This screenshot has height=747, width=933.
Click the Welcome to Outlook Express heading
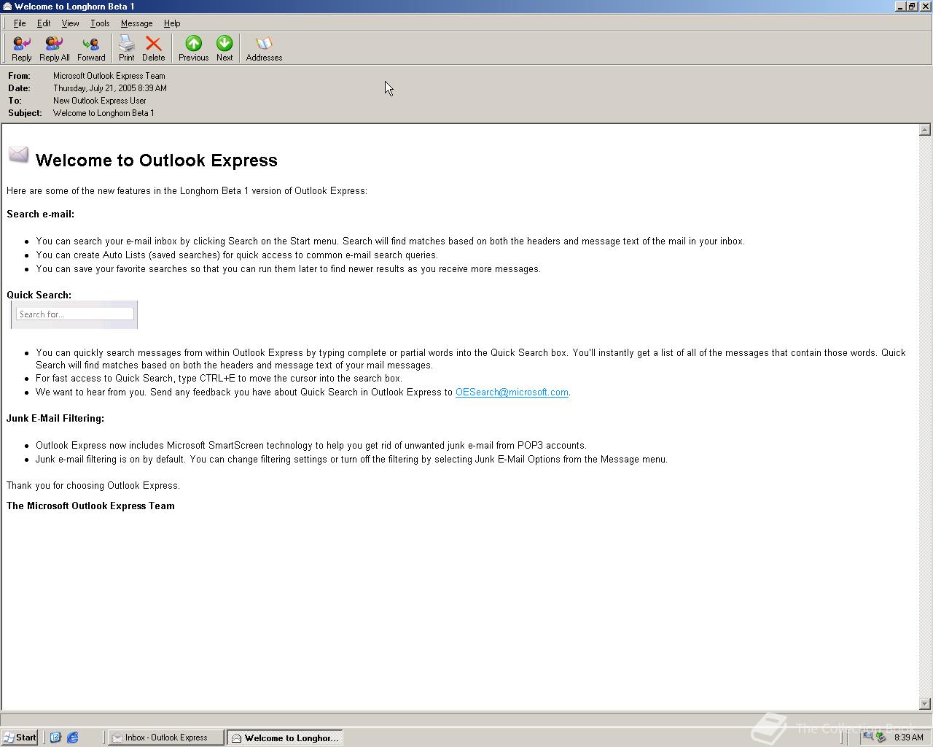(x=157, y=160)
